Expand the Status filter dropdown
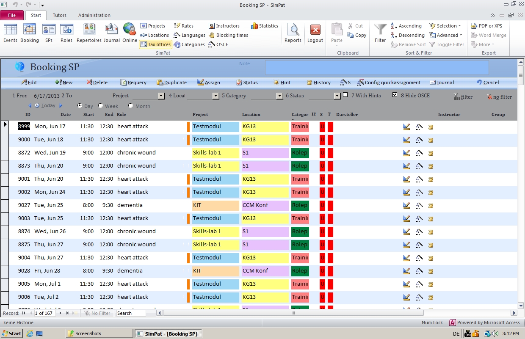This screenshot has width=525, height=339. tap(337, 96)
